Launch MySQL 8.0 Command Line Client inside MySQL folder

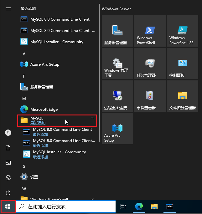click(x=57, y=132)
